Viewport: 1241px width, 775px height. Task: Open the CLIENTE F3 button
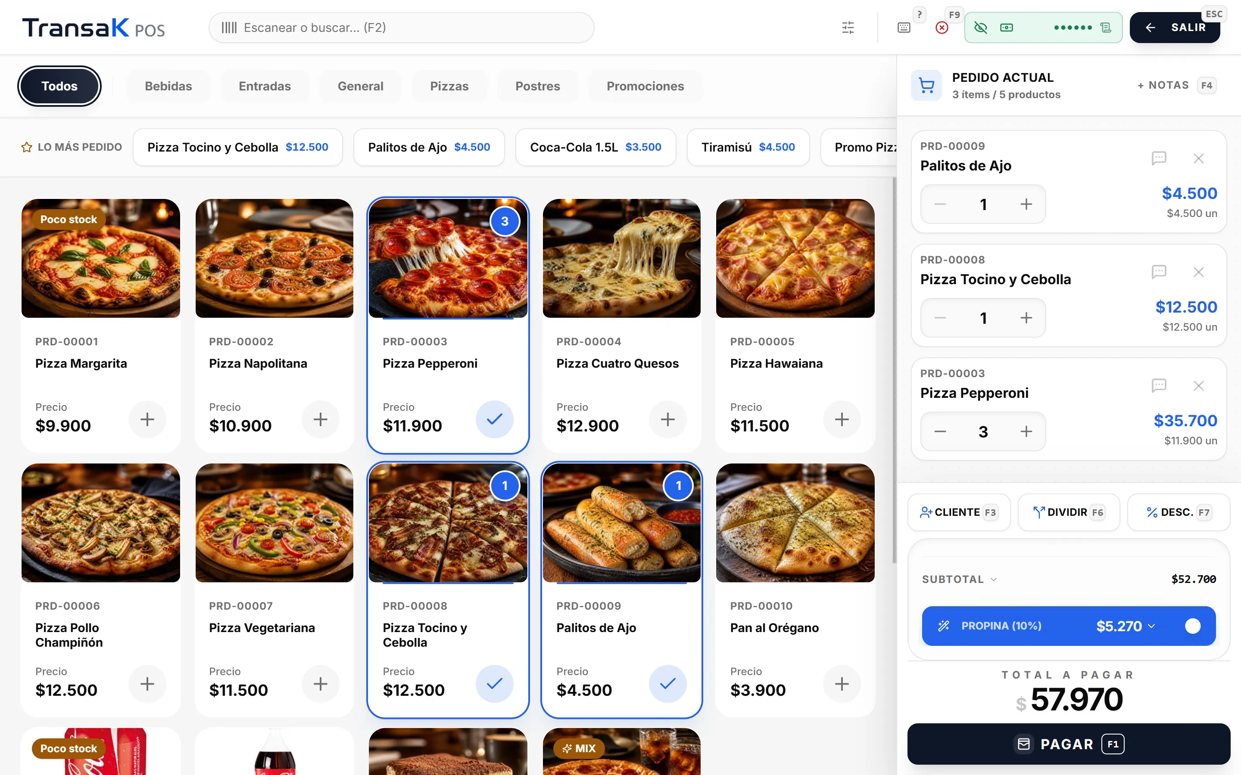click(959, 512)
